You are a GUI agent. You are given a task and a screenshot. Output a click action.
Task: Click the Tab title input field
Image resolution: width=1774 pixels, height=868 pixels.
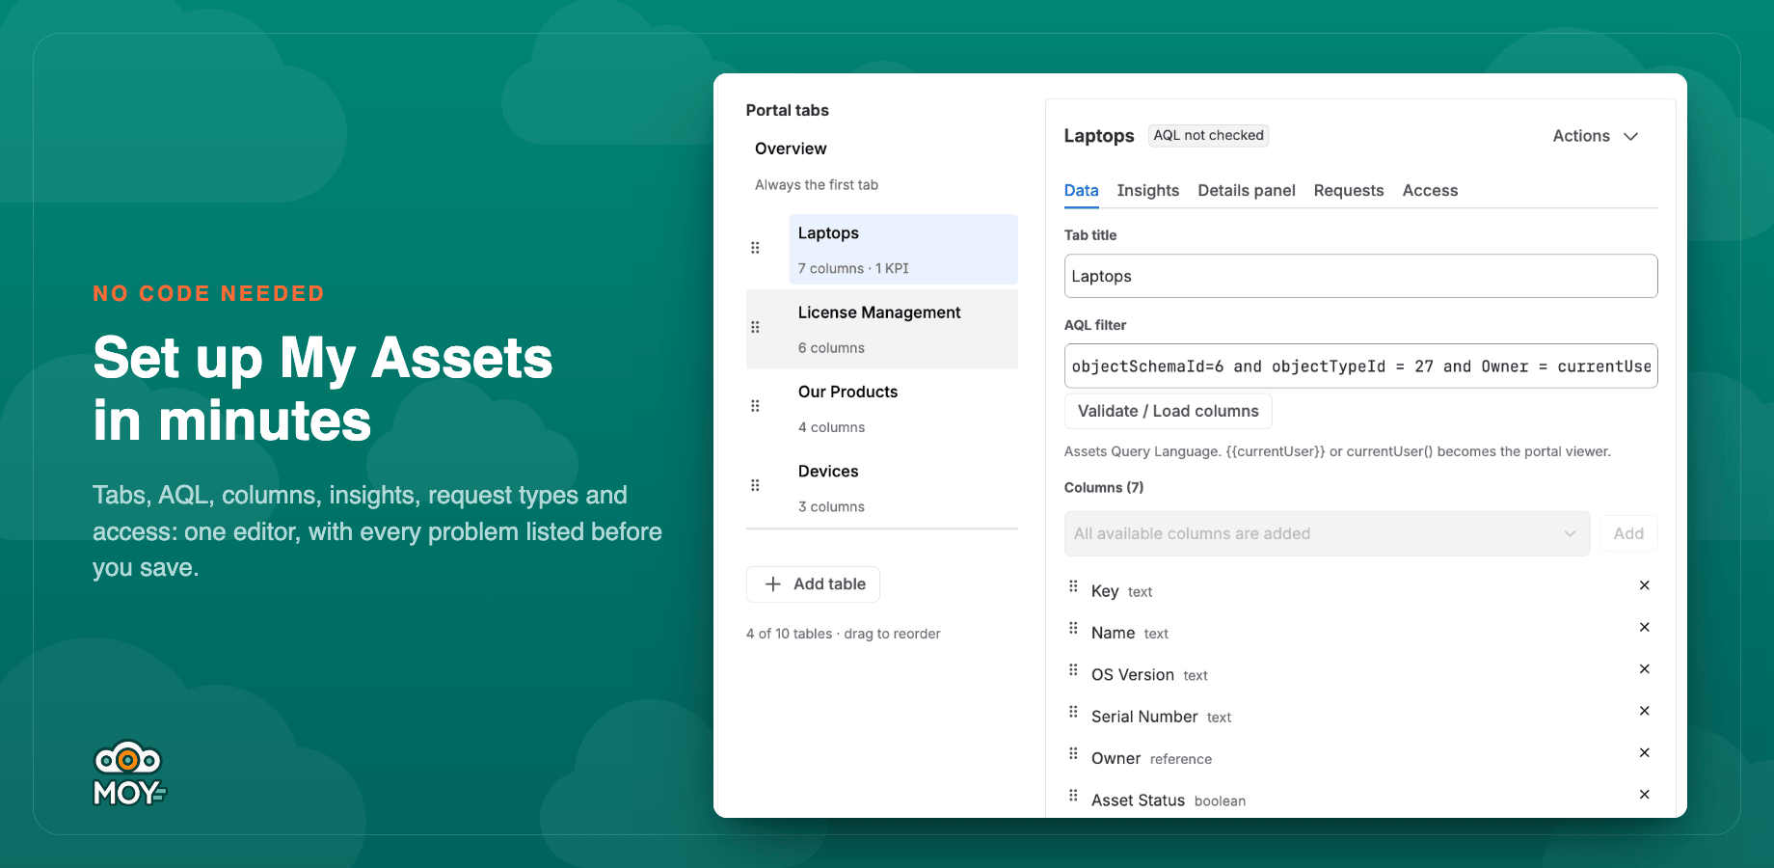pyautogui.click(x=1360, y=276)
